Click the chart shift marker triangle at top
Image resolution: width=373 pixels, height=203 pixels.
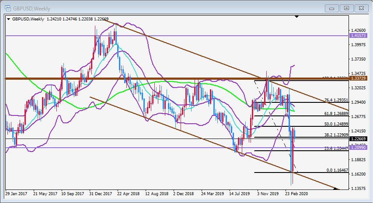pos(296,17)
